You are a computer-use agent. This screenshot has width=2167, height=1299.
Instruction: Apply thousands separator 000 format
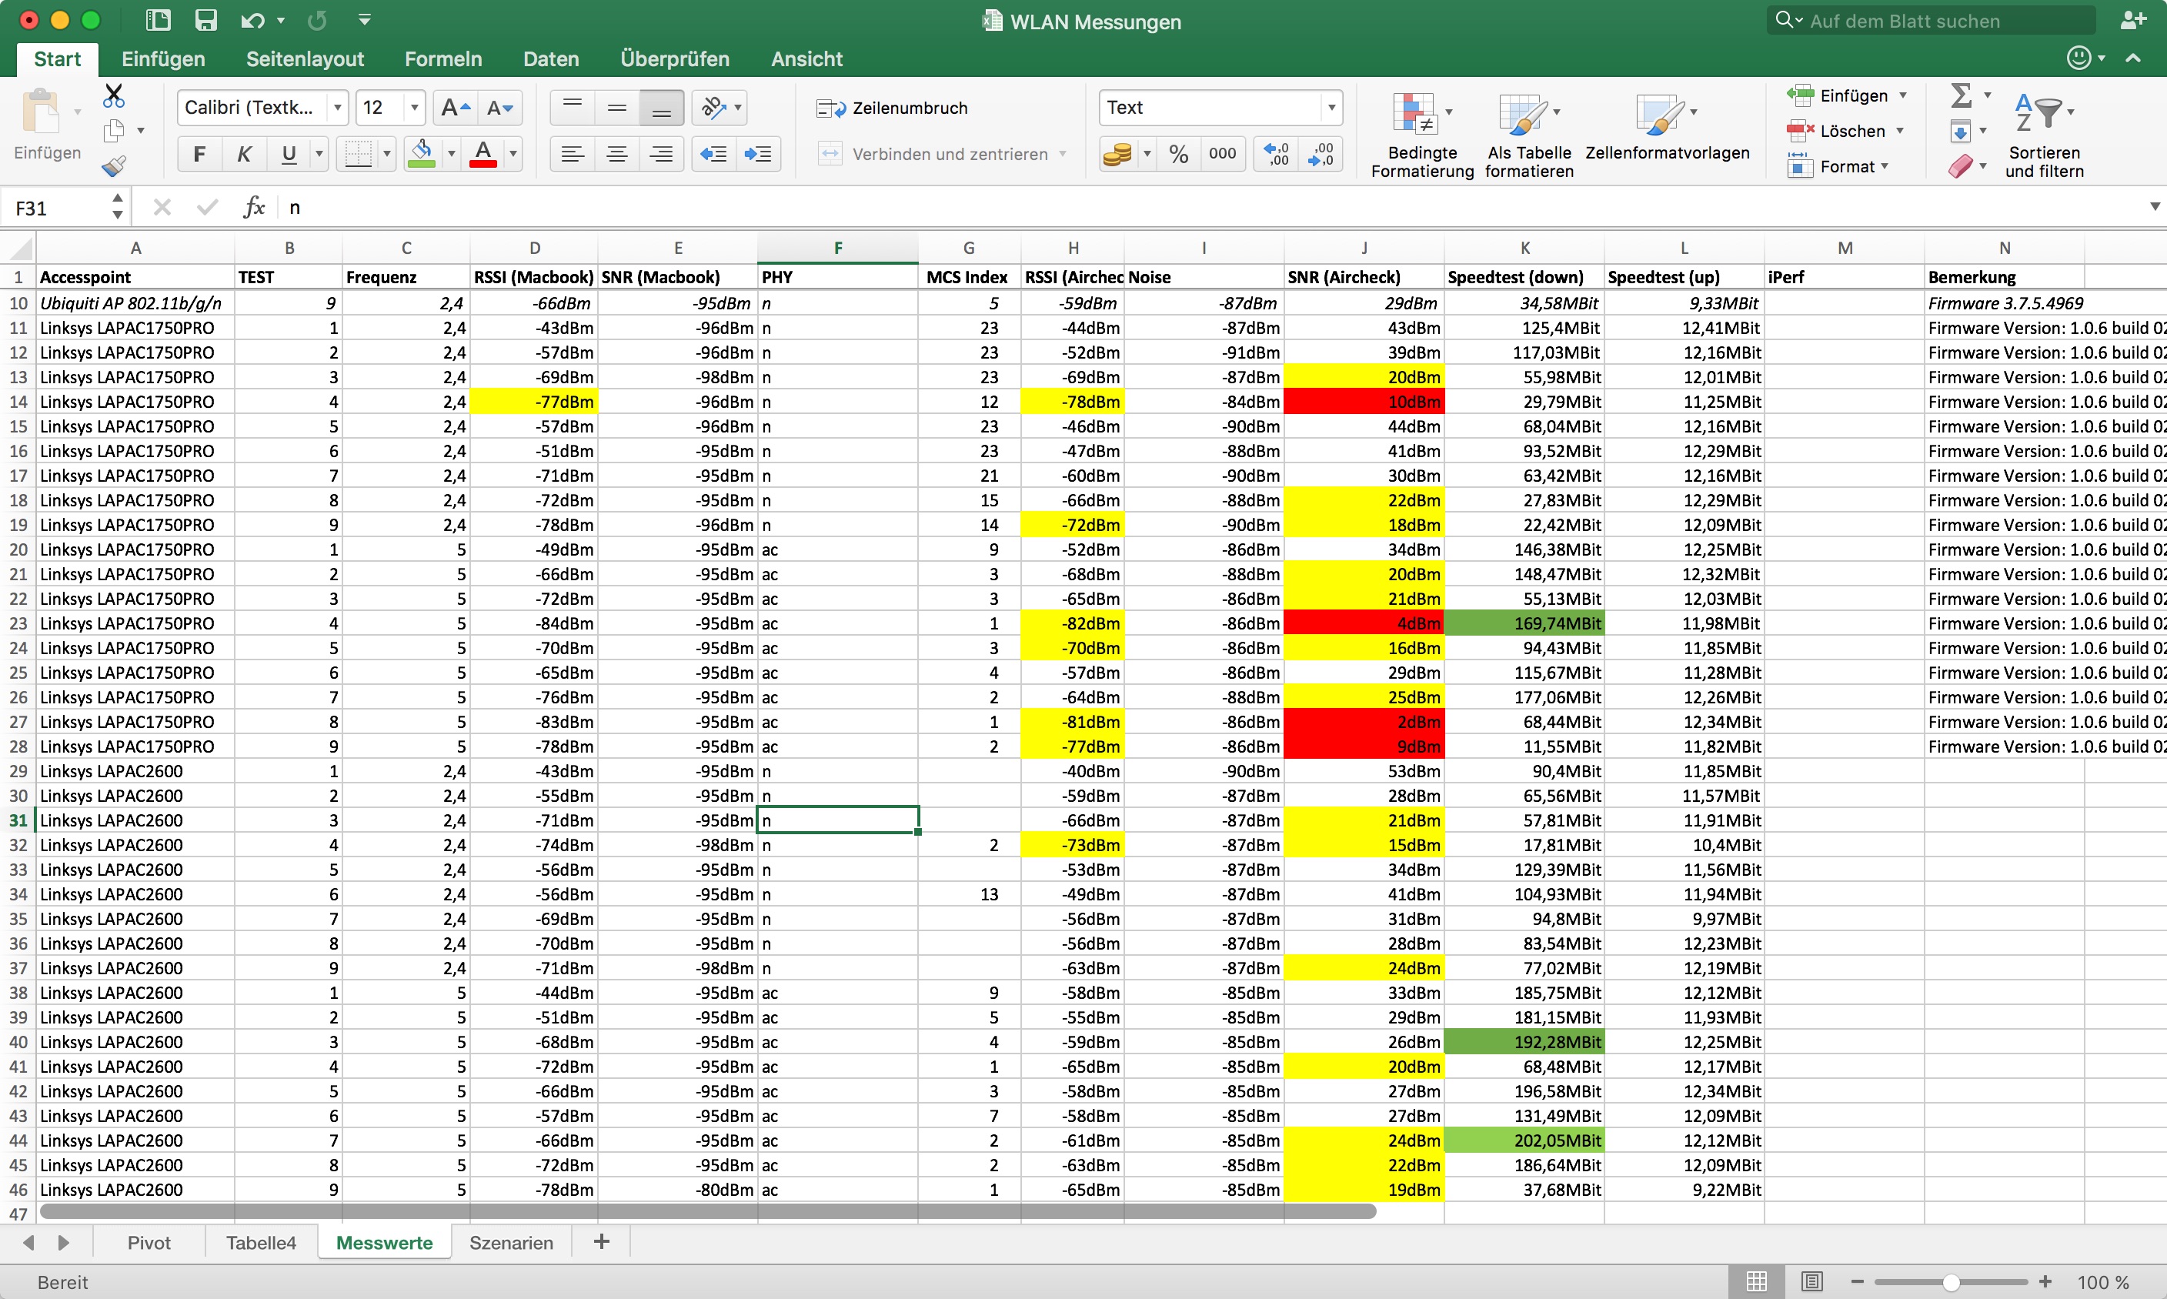pos(1222,154)
